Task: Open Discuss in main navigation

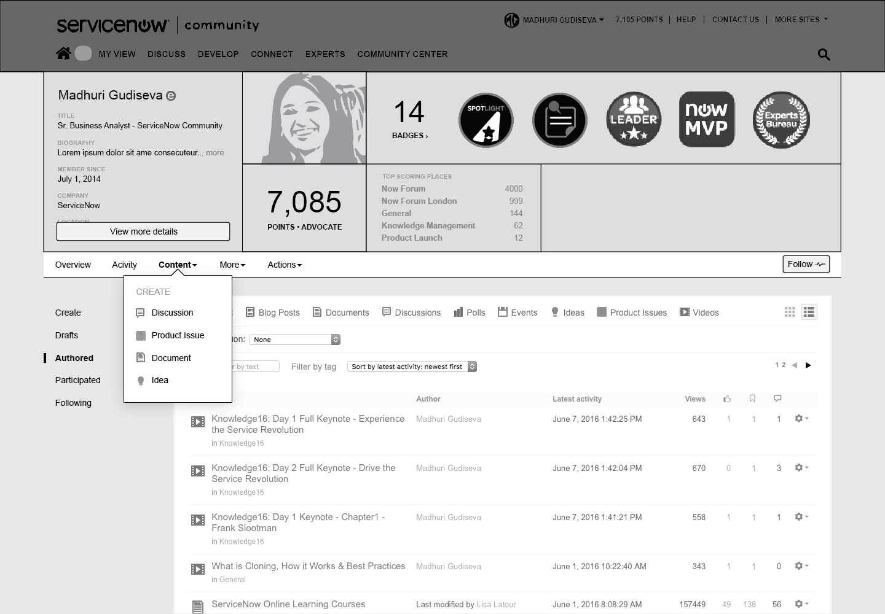Action: 167,54
